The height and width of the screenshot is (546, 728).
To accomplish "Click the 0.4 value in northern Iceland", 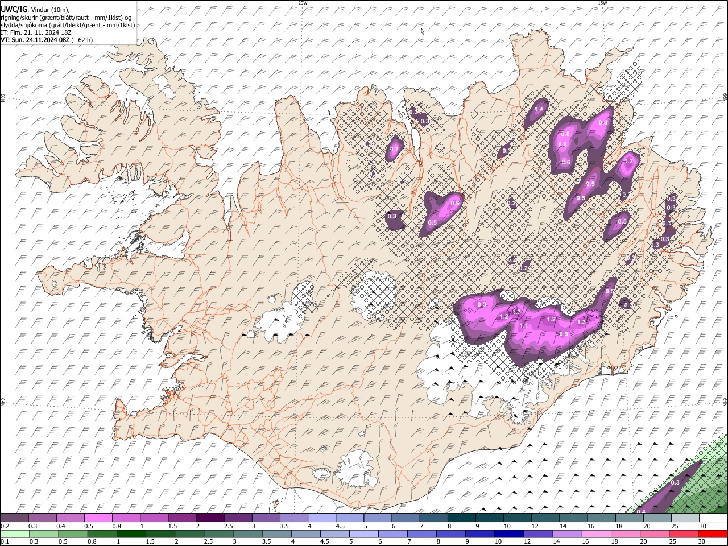I will [x=539, y=109].
